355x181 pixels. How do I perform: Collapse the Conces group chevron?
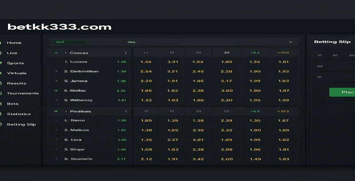click(66, 53)
